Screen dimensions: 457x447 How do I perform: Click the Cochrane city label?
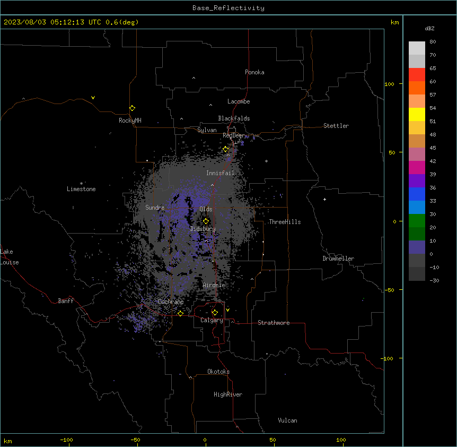pos(171,302)
